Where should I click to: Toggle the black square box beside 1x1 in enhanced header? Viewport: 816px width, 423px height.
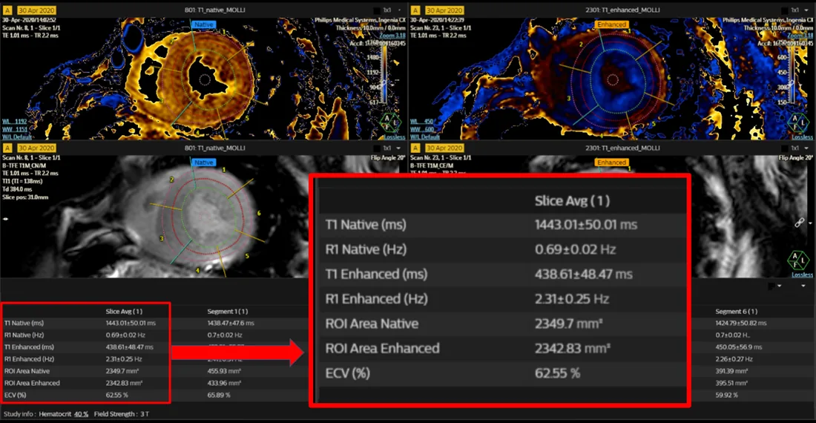pyautogui.click(x=785, y=10)
